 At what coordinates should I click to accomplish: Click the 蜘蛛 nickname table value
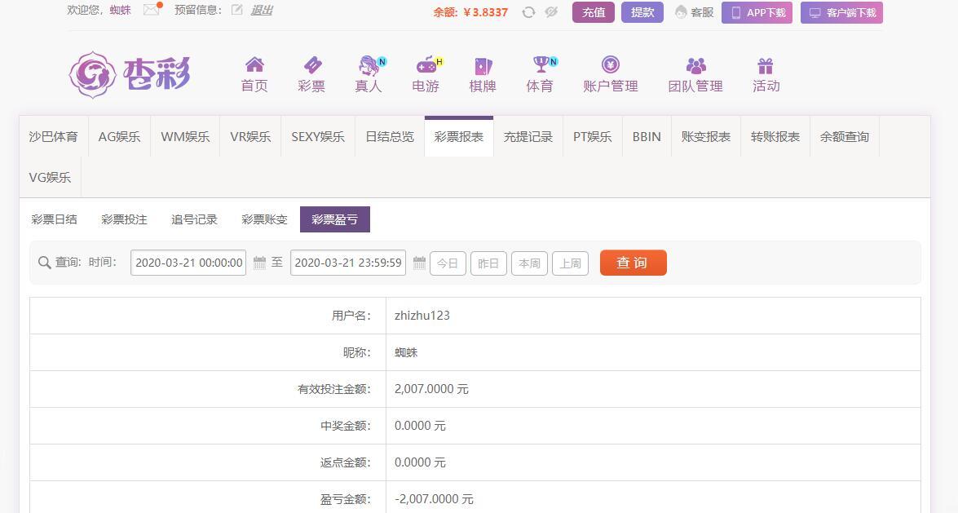(406, 352)
